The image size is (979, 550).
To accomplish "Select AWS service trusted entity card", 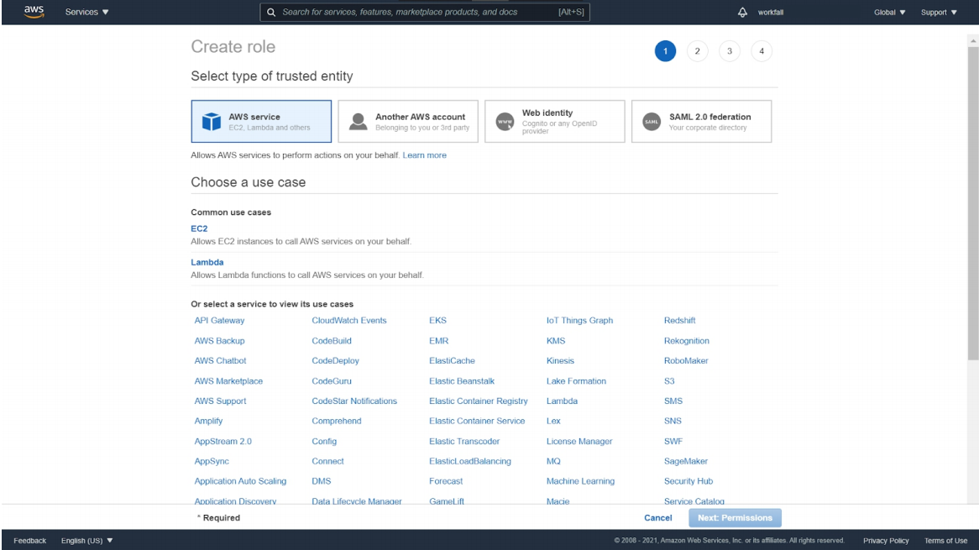I will [261, 121].
